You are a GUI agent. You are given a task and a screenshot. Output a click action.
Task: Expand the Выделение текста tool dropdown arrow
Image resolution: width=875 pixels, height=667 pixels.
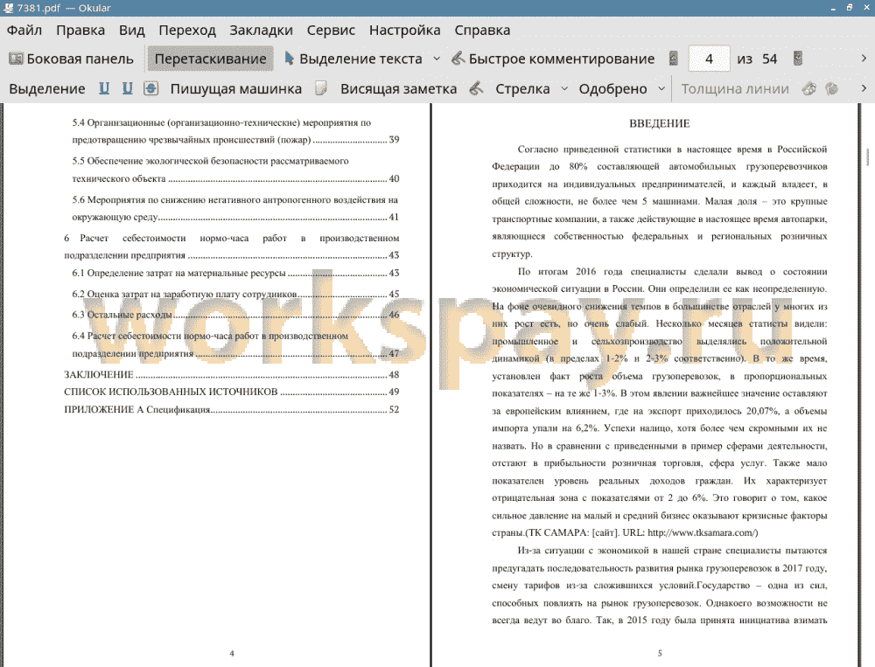[437, 59]
